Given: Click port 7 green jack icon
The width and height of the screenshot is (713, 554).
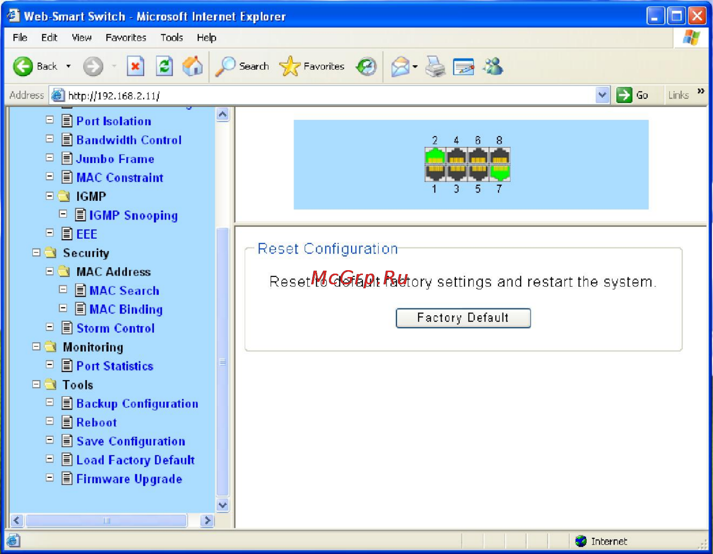Looking at the screenshot, I should click(500, 173).
